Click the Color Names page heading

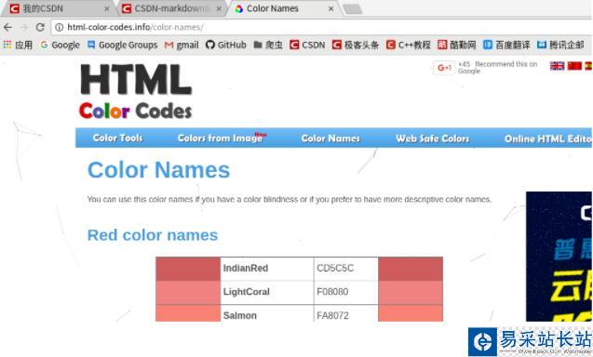coord(158,169)
